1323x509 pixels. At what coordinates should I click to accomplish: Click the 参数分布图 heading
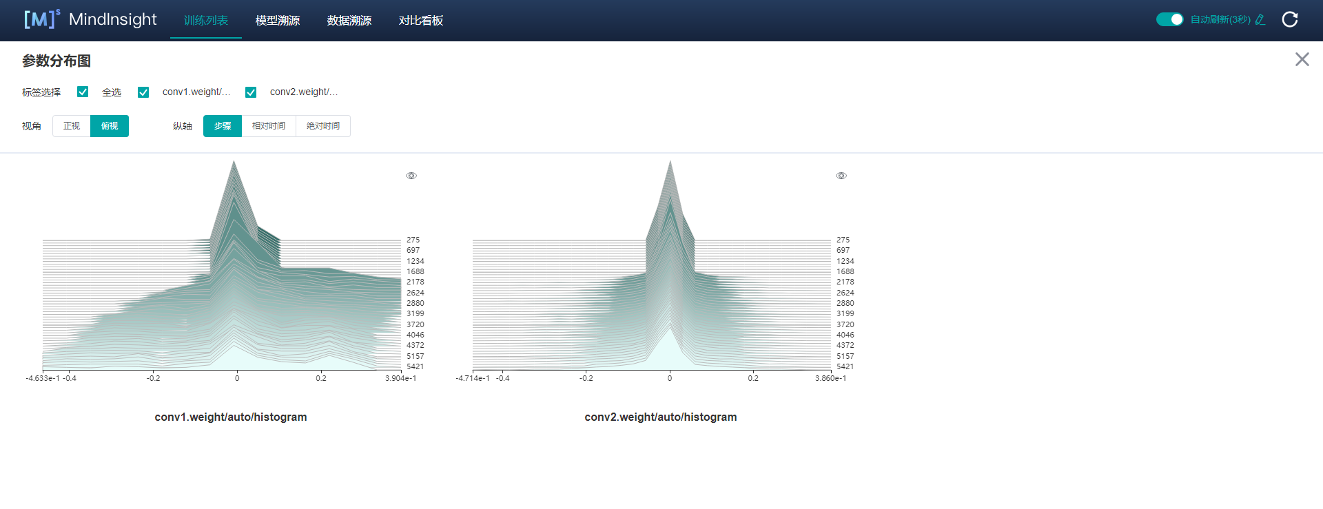point(57,61)
